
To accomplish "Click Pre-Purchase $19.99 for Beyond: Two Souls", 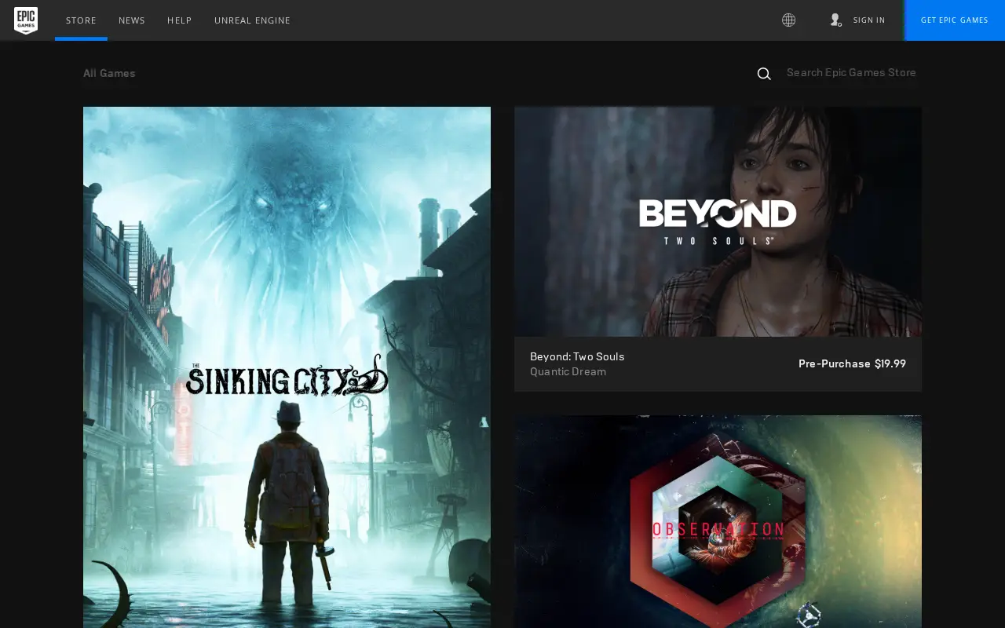I will pos(852,363).
